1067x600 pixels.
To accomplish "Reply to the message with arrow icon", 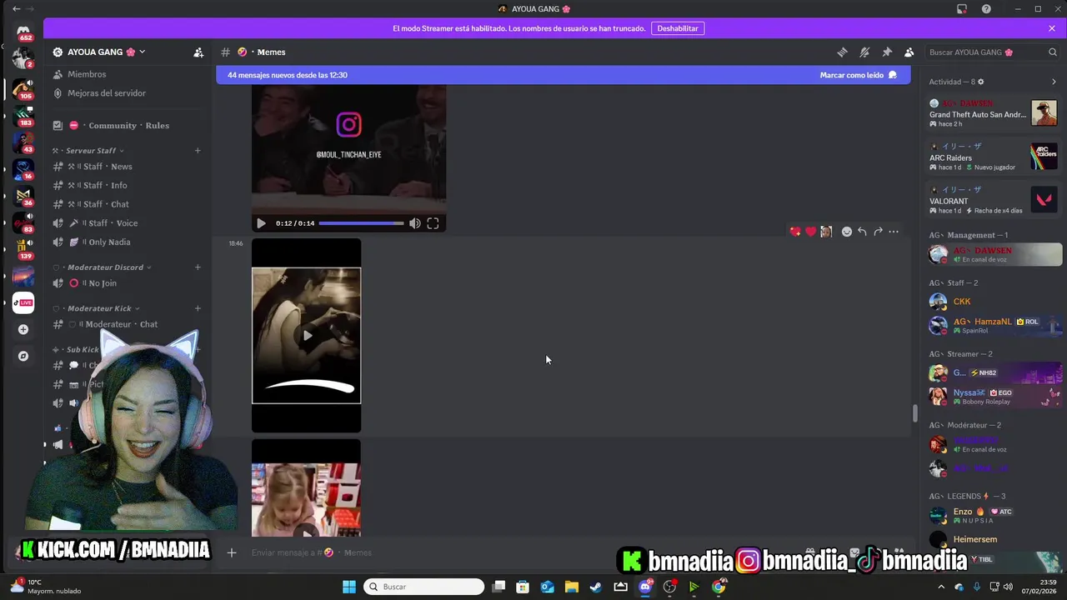I will pos(862,232).
